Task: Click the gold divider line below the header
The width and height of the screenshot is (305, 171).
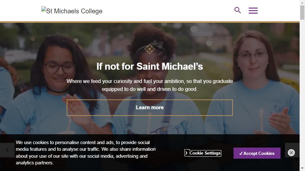Action: [150, 22]
